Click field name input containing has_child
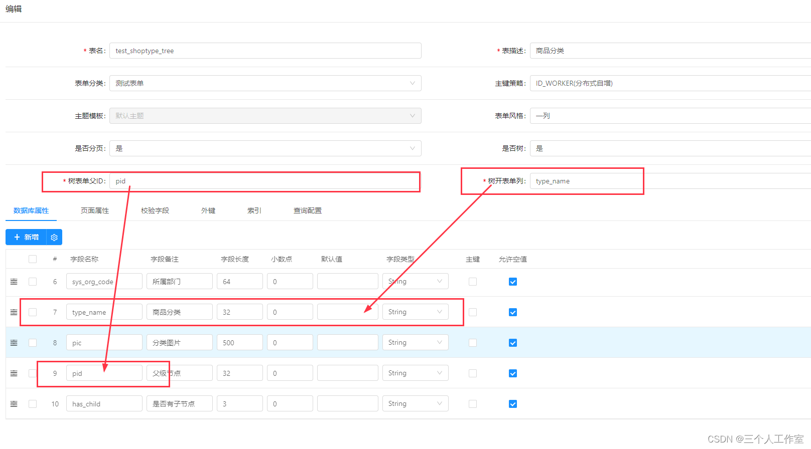 (x=104, y=403)
